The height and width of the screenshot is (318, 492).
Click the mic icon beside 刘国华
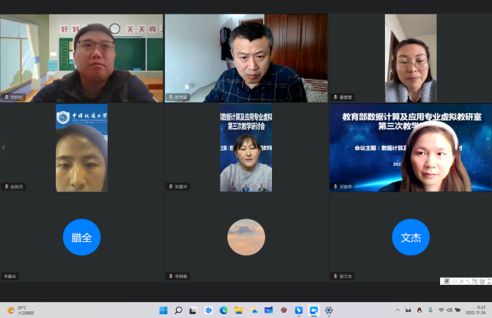click(170, 186)
